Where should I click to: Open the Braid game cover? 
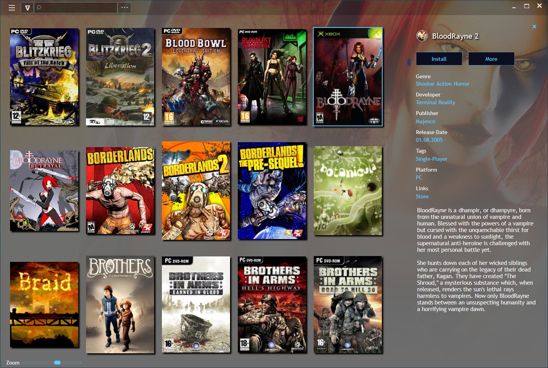[44, 304]
